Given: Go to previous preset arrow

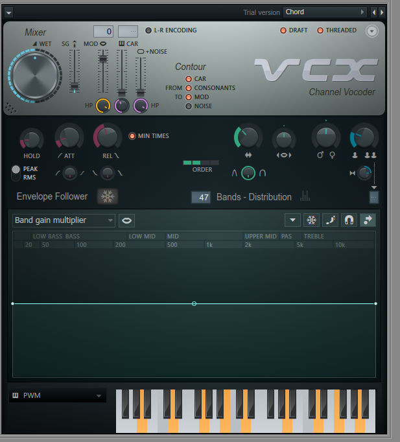Looking at the screenshot, I should pyautogui.click(x=374, y=12).
